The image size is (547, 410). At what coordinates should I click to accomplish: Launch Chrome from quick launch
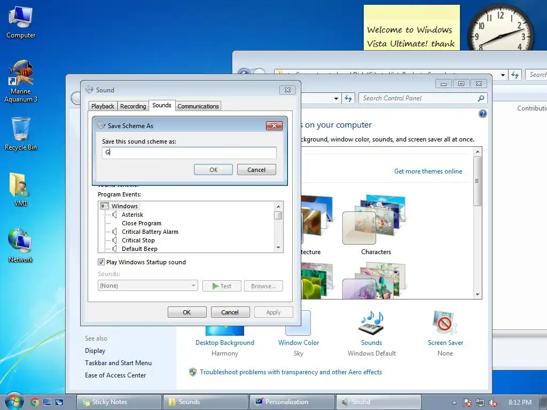coord(35,402)
